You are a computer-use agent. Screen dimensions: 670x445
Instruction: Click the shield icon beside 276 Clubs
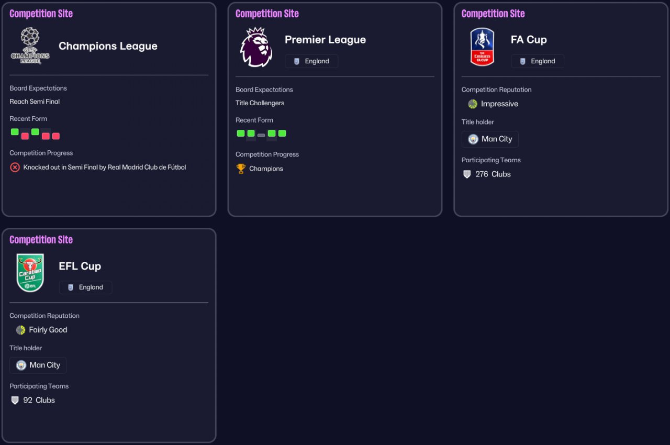(467, 174)
